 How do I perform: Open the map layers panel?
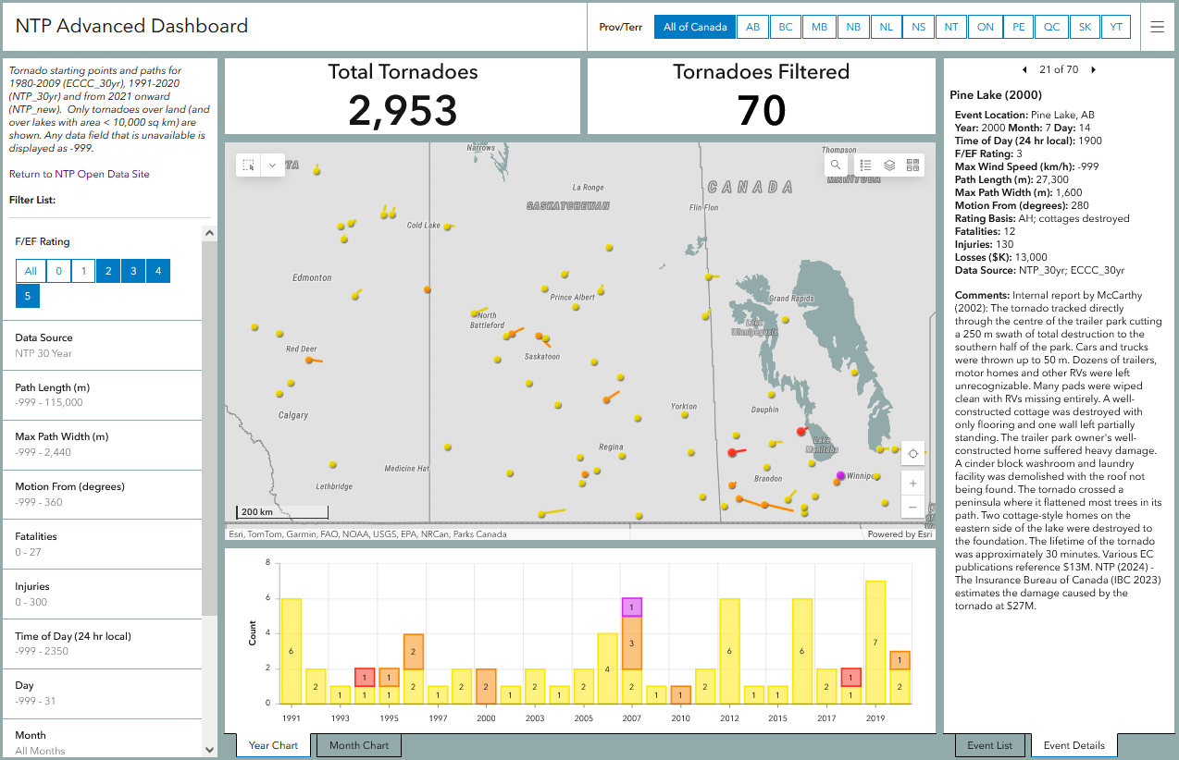point(889,165)
